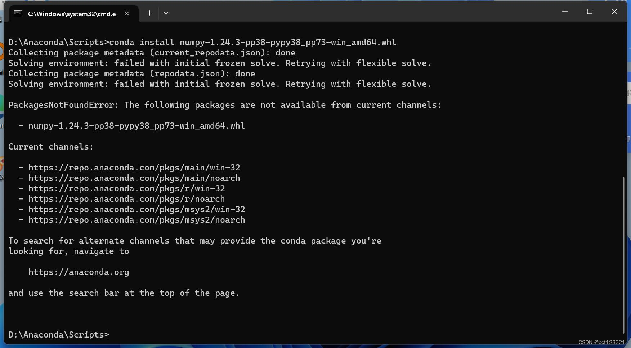Close the cmd.exe tab

127,13
